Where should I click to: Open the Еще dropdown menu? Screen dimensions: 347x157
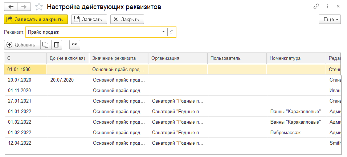click(330, 19)
